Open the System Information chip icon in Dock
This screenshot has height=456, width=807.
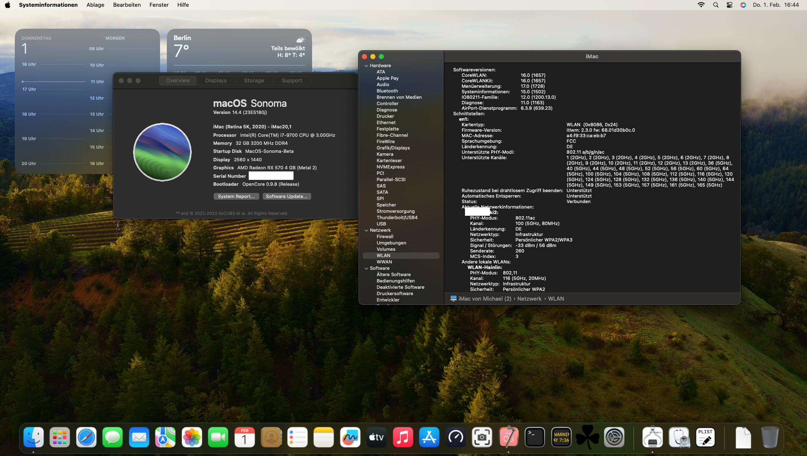click(652, 438)
